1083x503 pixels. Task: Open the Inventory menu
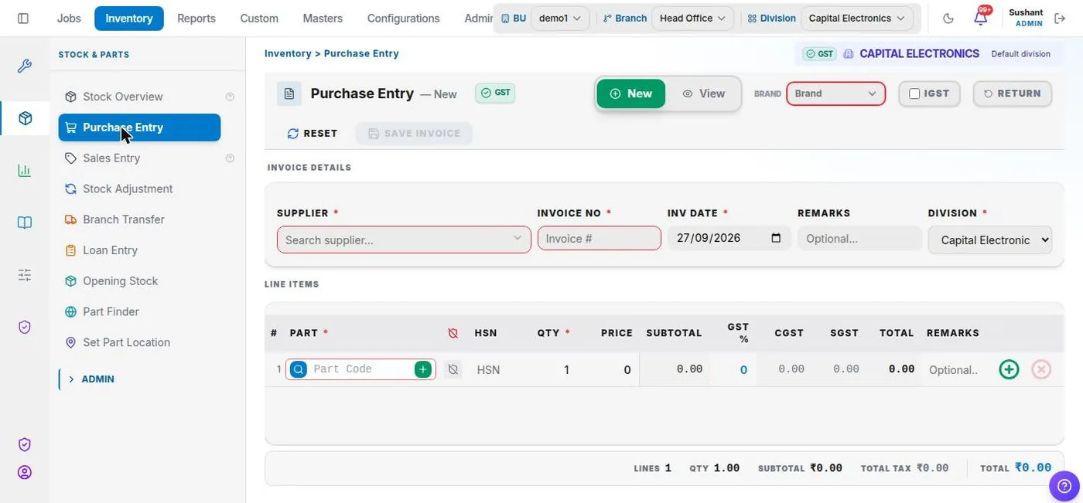129,19
